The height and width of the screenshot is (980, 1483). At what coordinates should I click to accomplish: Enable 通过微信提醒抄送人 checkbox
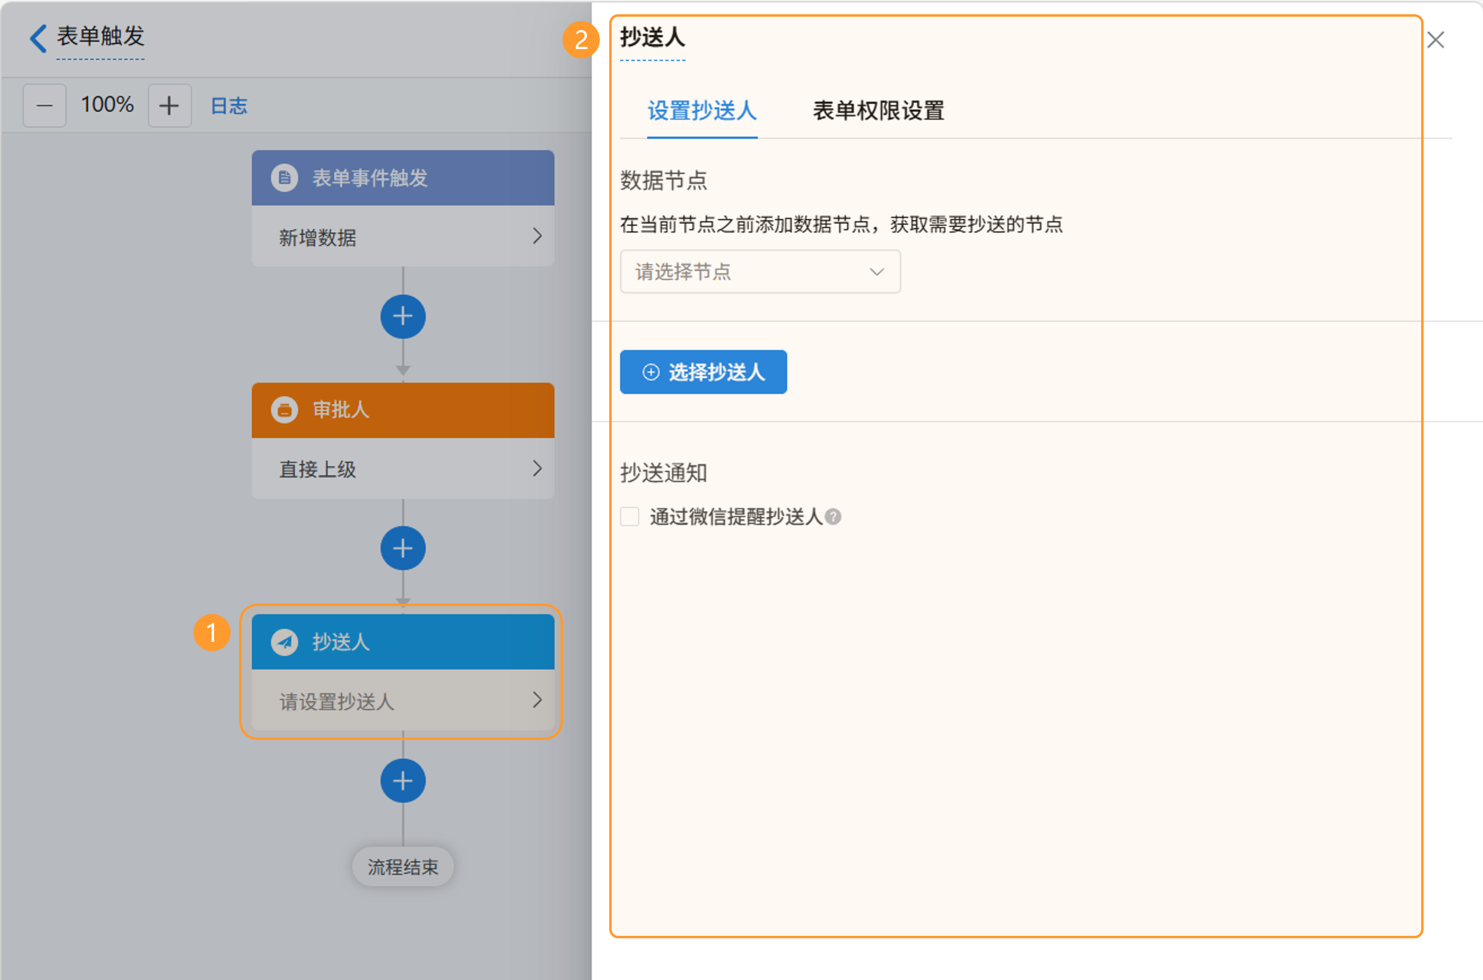tap(630, 517)
